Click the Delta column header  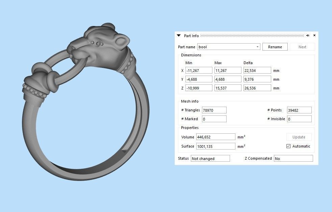(248, 63)
